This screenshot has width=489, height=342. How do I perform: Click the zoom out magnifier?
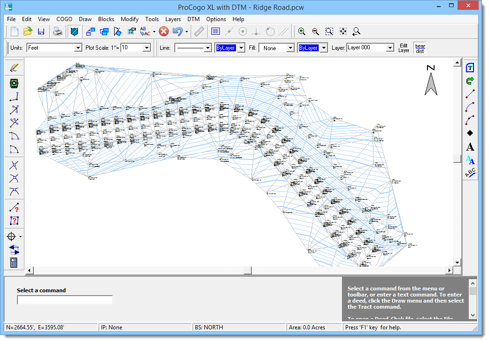[315, 31]
